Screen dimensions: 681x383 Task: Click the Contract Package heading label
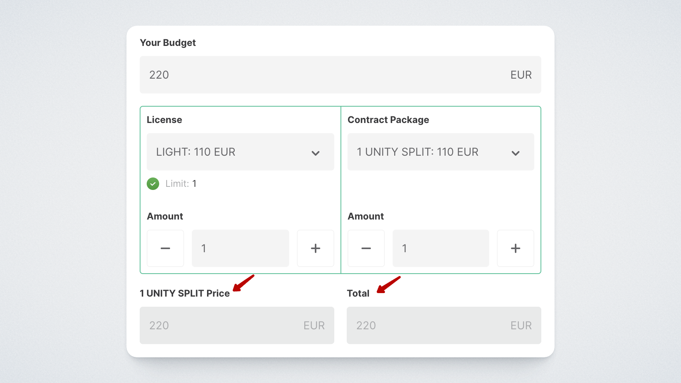point(388,120)
